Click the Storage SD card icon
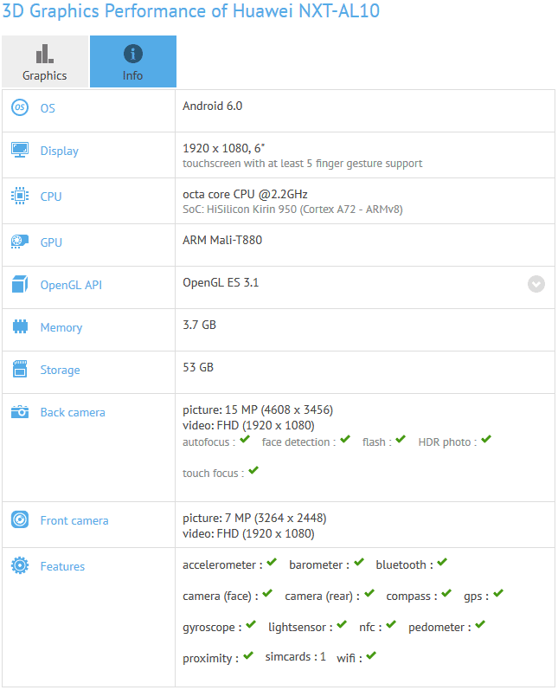 [19, 369]
